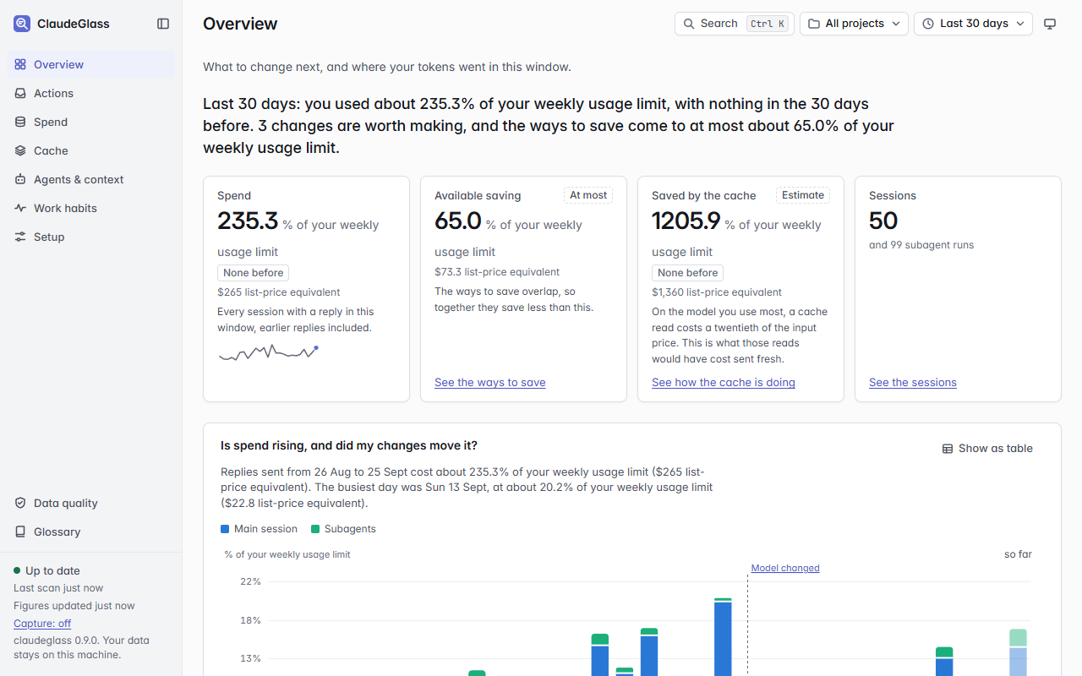
Task: Click the Search box
Action: 734,24
